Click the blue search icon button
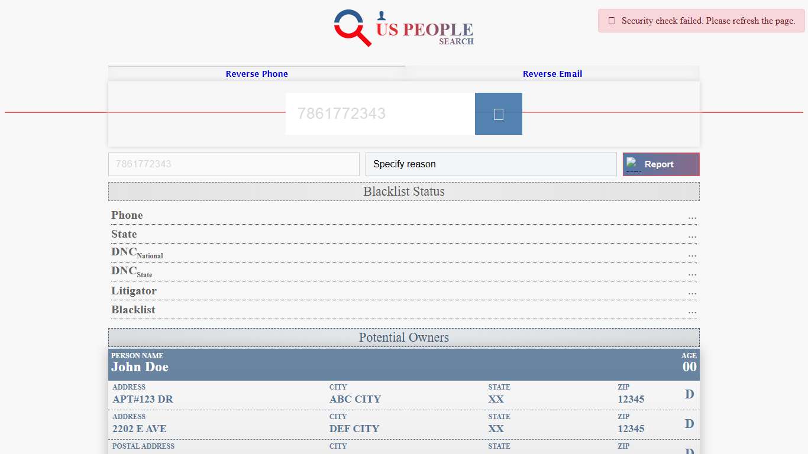Screen dimensions: 808x454 coord(498,113)
